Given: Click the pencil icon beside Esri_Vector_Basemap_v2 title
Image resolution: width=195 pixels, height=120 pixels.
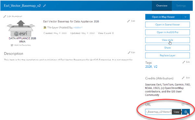Looking at the screenshot, I should tap(44, 6).
